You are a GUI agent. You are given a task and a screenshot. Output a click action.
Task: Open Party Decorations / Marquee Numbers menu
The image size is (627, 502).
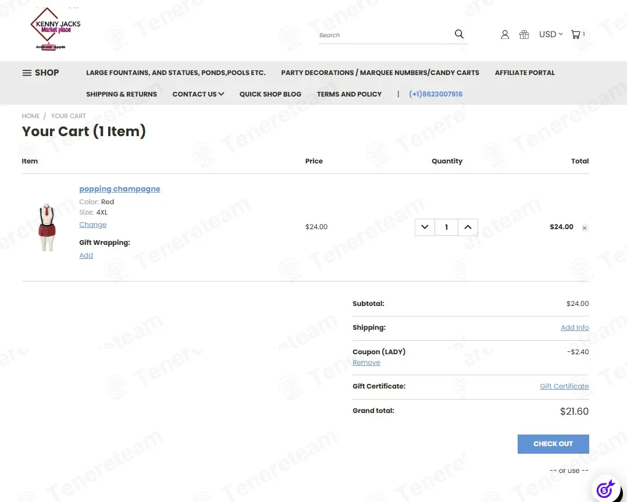tap(380, 73)
